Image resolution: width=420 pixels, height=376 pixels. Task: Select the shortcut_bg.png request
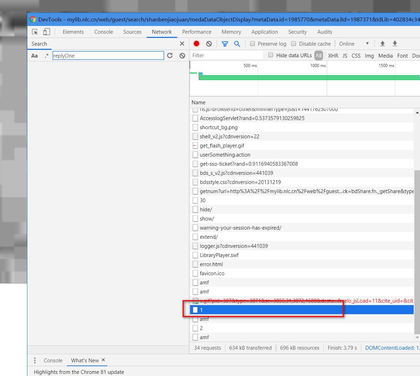(x=302, y=127)
